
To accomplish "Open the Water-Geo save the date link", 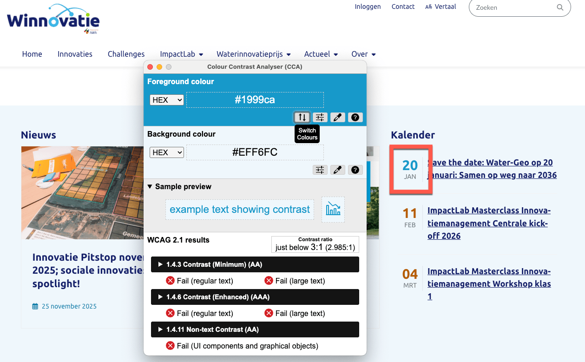I will [492, 169].
